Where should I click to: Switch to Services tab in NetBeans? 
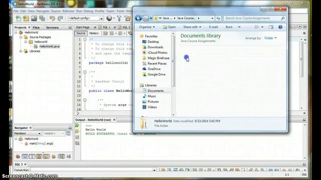coord(52,27)
